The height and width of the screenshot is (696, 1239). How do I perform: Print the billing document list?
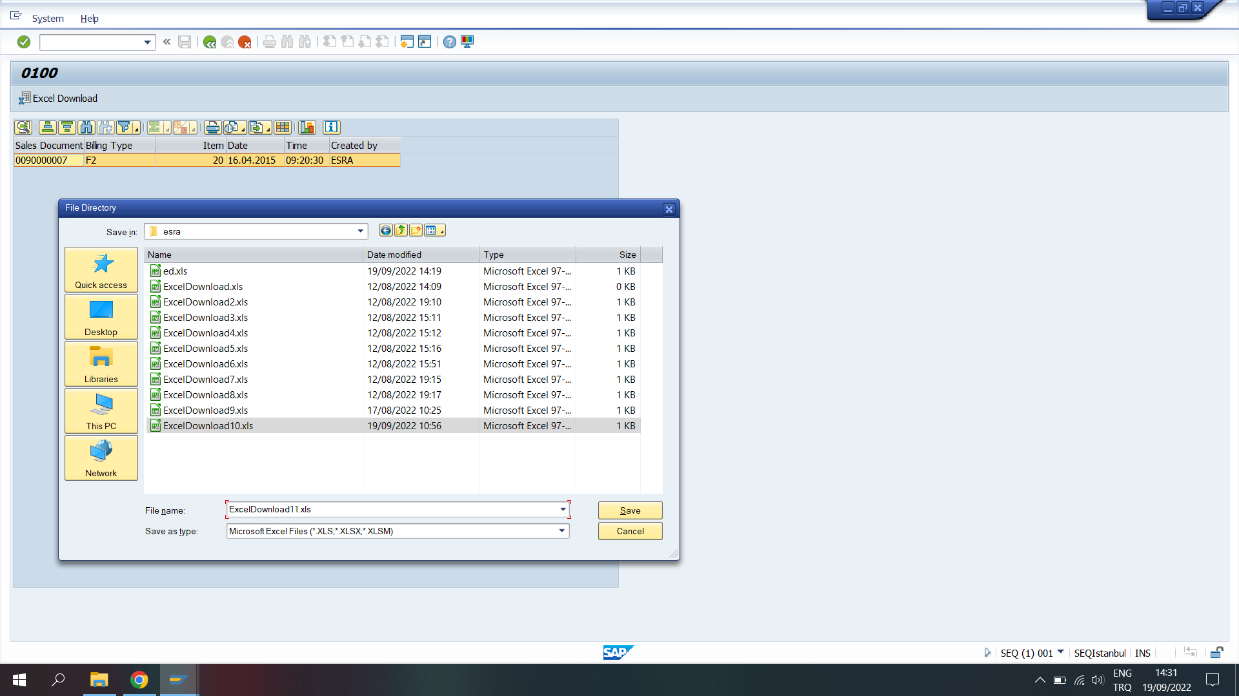point(212,127)
